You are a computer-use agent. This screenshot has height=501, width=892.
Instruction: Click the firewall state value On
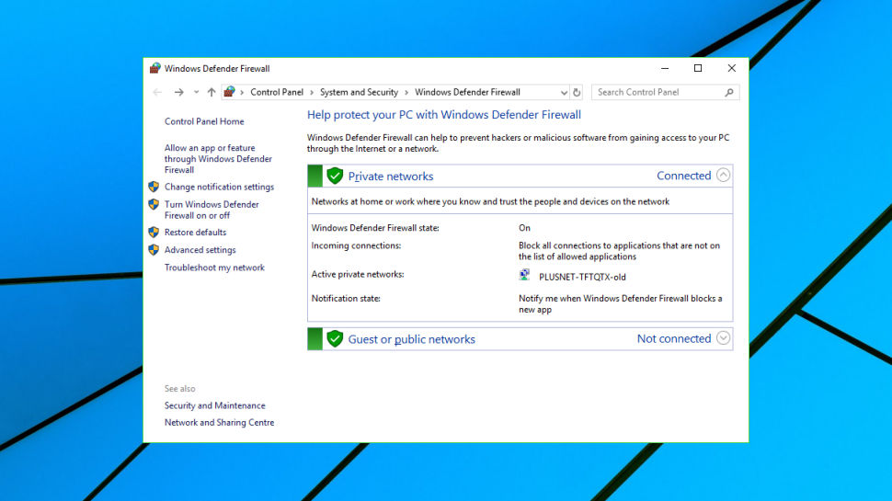524,228
